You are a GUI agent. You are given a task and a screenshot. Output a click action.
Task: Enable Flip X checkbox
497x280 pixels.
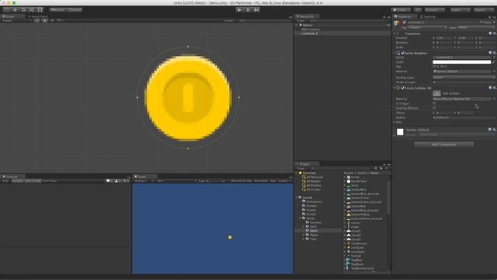click(434, 67)
